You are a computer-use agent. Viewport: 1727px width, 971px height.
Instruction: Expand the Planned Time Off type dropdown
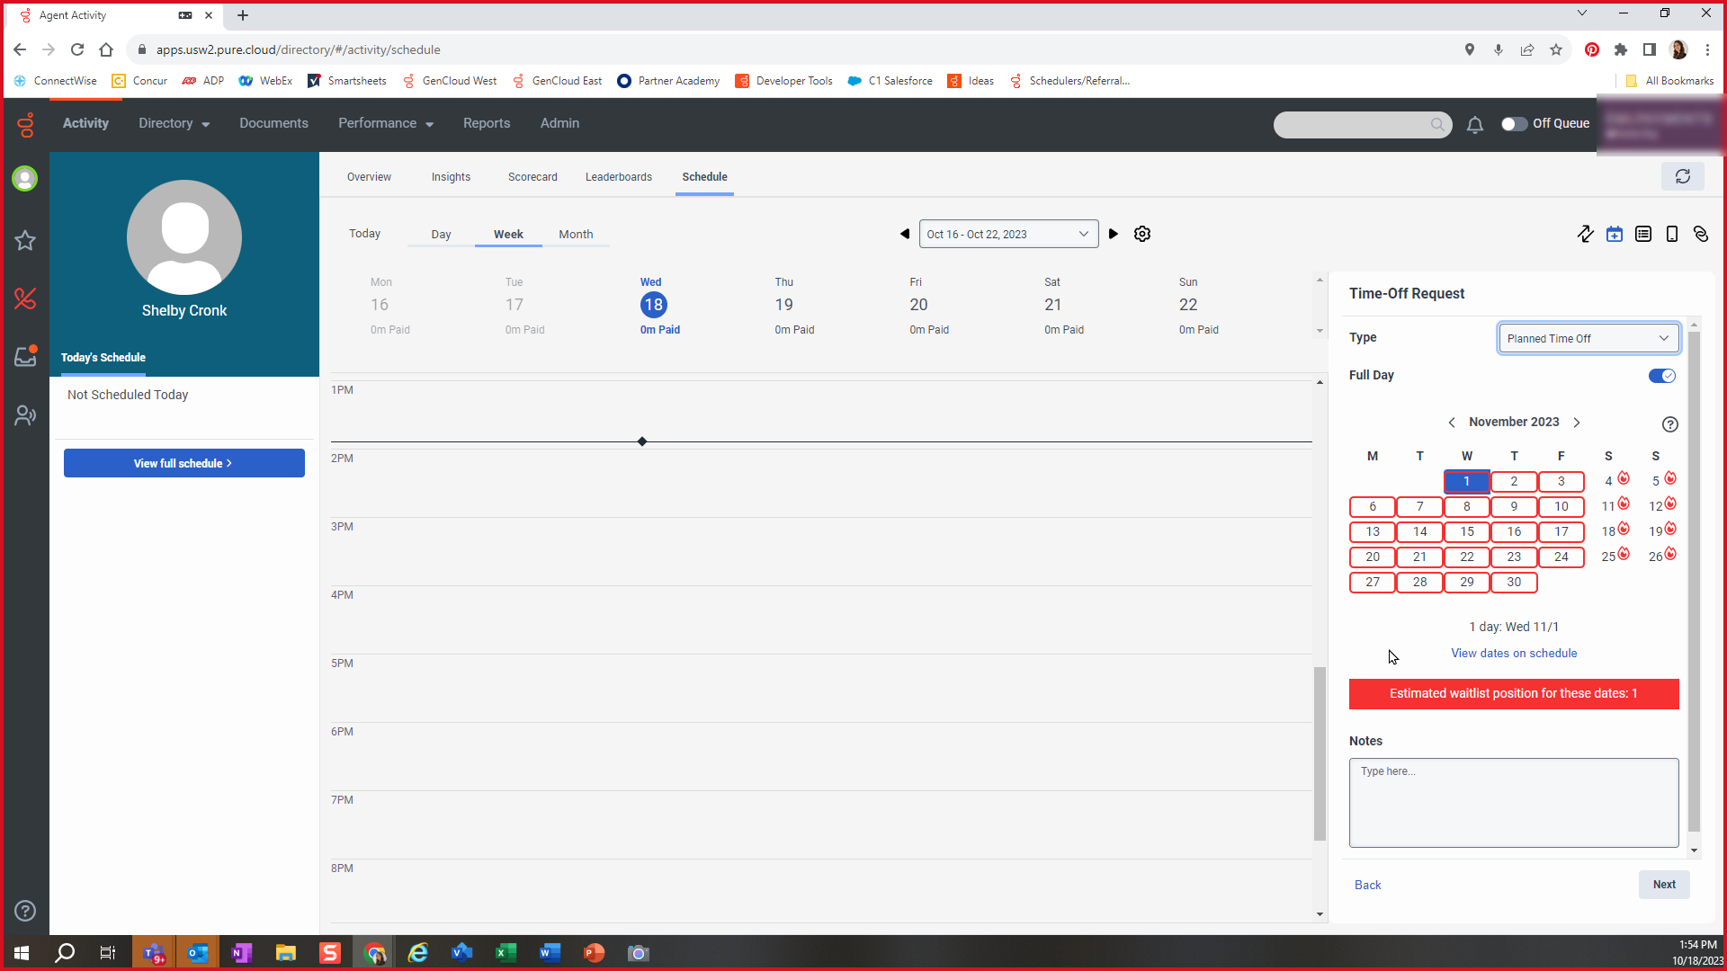click(1588, 338)
